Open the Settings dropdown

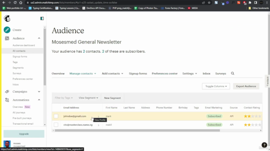189,73
